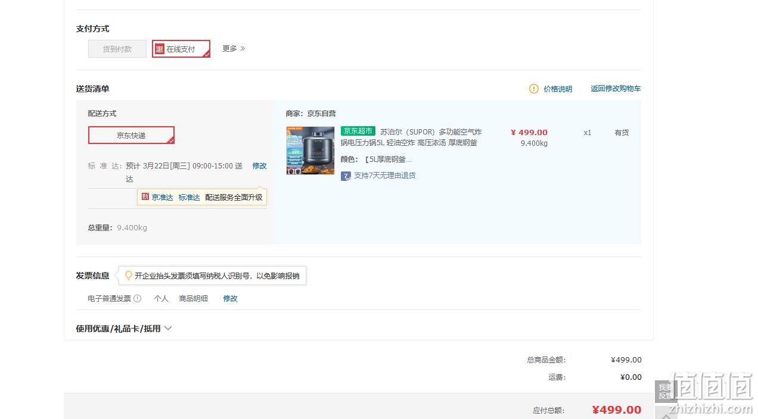Image resolution: width=758 pixels, height=419 pixels.
Task: Expand 更多 payment methods
Action: [x=234, y=49]
